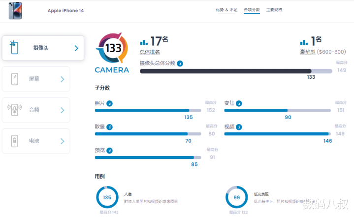Click the 预览 score bar
Screen dimensions: 354x217
click(148, 157)
